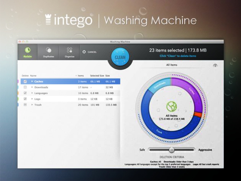Select the blue Trash chart segment
The width and height of the screenshot is (241, 181).
pos(159,131)
